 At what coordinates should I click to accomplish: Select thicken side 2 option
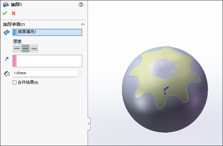point(34,48)
